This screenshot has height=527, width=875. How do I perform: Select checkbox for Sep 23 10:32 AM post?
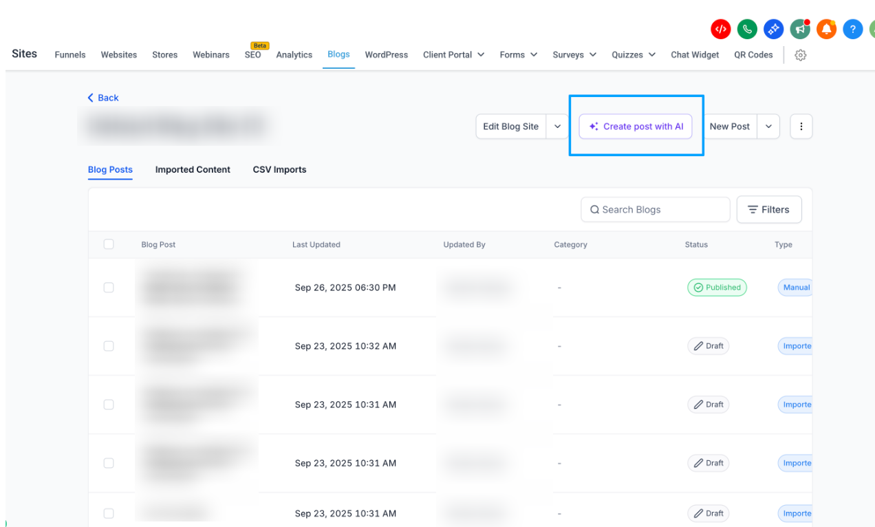(x=109, y=346)
